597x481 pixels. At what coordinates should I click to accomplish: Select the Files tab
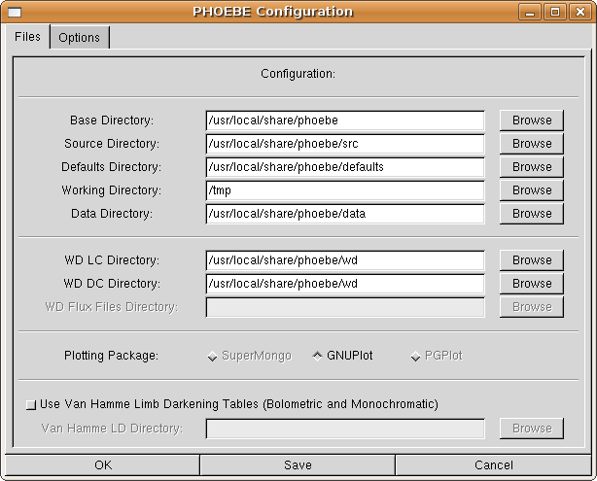[26, 37]
